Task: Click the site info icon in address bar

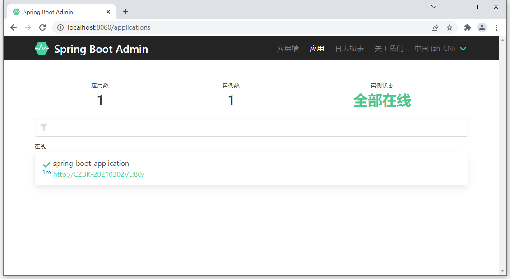Action: [x=60, y=27]
